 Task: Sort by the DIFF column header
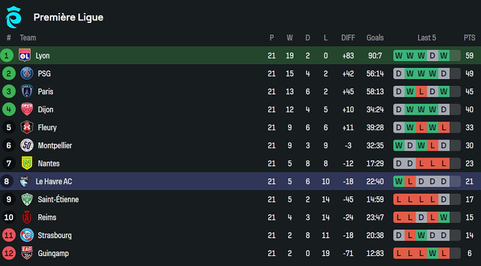coord(348,38)
